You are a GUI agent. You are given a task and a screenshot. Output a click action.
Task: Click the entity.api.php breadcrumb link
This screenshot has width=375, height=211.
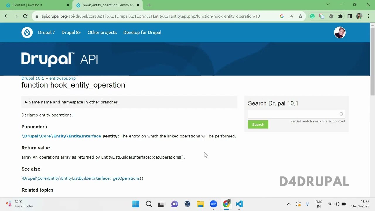tap(62, 78)
